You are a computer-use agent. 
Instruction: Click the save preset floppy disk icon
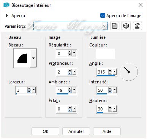(x=115, y=26)
